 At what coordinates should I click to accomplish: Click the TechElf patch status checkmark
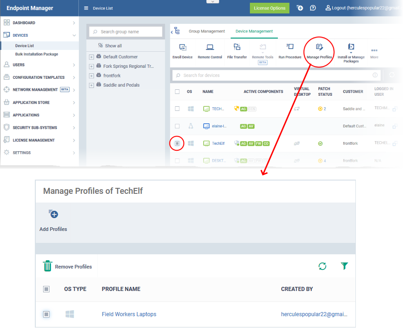pos(320,143)
